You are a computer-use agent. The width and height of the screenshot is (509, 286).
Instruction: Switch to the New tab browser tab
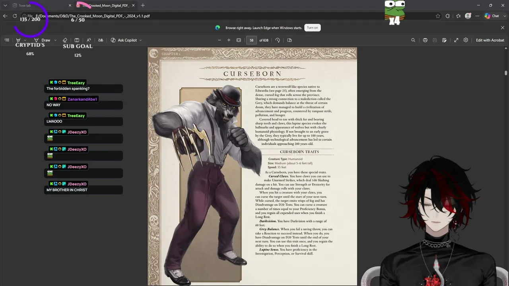click(41, 6)
